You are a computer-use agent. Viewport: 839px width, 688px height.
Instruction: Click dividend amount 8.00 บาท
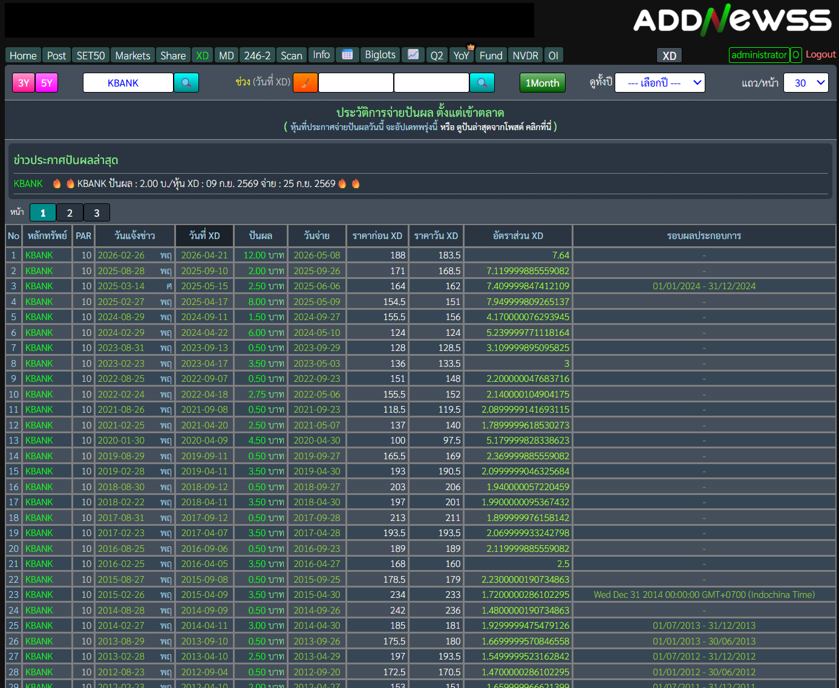click(x=266, y=302)
